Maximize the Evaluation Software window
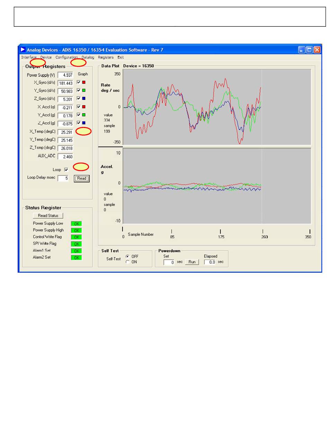 click(x=310, y=50)
